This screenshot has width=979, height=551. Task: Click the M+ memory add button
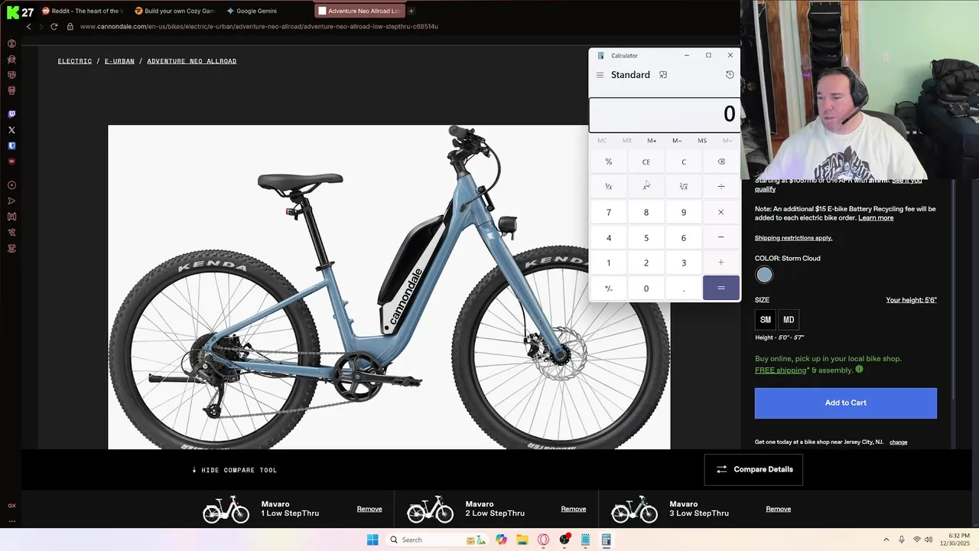click(x=652, y=141)
